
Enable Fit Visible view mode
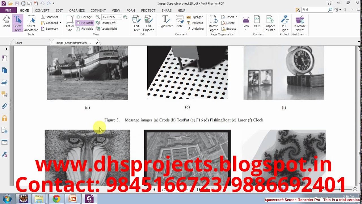85,29
